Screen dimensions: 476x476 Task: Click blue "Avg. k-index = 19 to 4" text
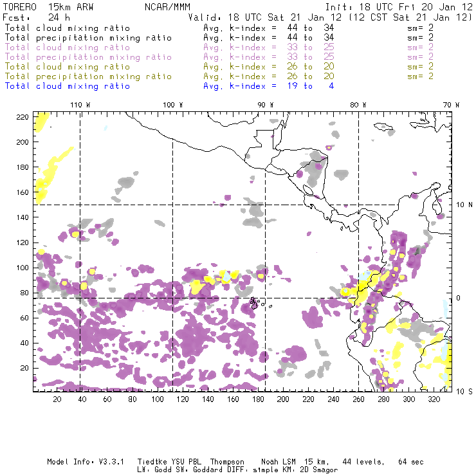coord(269,86)
